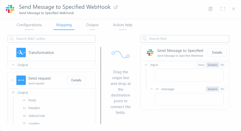Click the function f(x) icon for Input
241x131 pixels.
pos(222,65)
